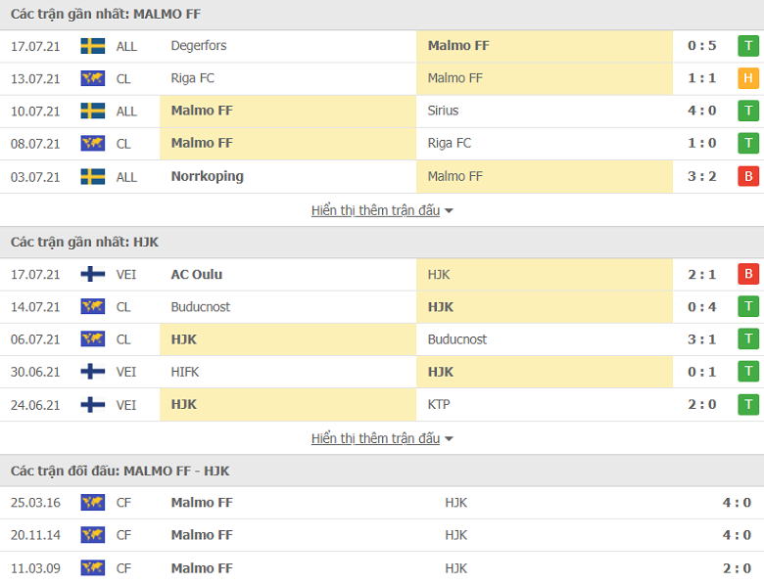Click Finland flag in KTP row
764x584 pixels.
[93, 405]
